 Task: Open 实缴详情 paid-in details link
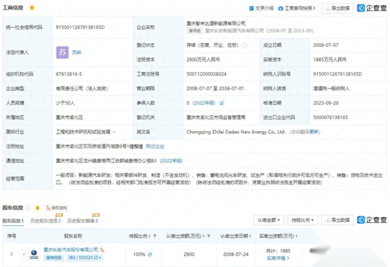tap(278, 258)
